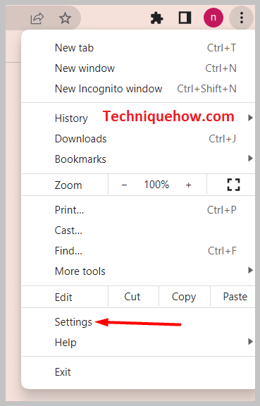This screenshot has height=406, width=260.
Task: Expand the History submenu arrow
Action: click(250, 118)
